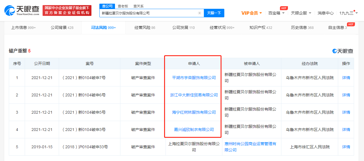Select the 公司发展 110 tab
This screenshot has height=161, width=364.
pyautogui.click(x=183, y=27)
